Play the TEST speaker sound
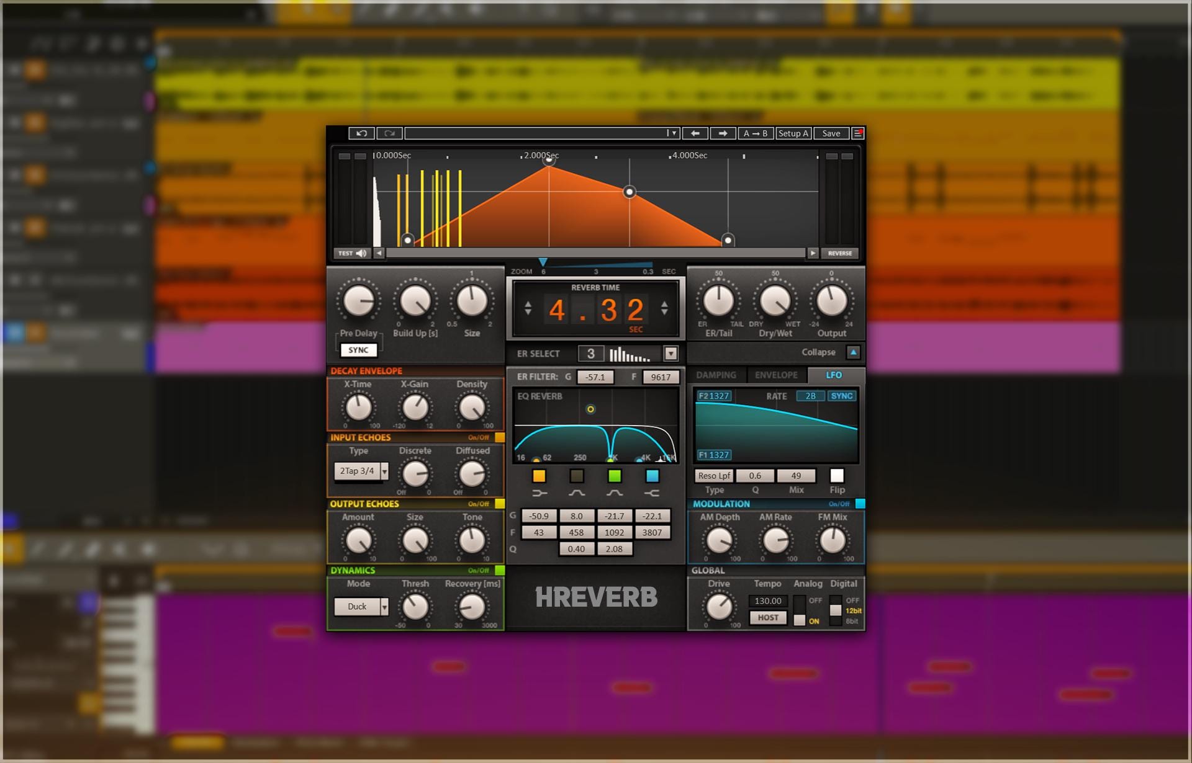The height and width of the screenshot is (763, 1192). click(353, 253)
